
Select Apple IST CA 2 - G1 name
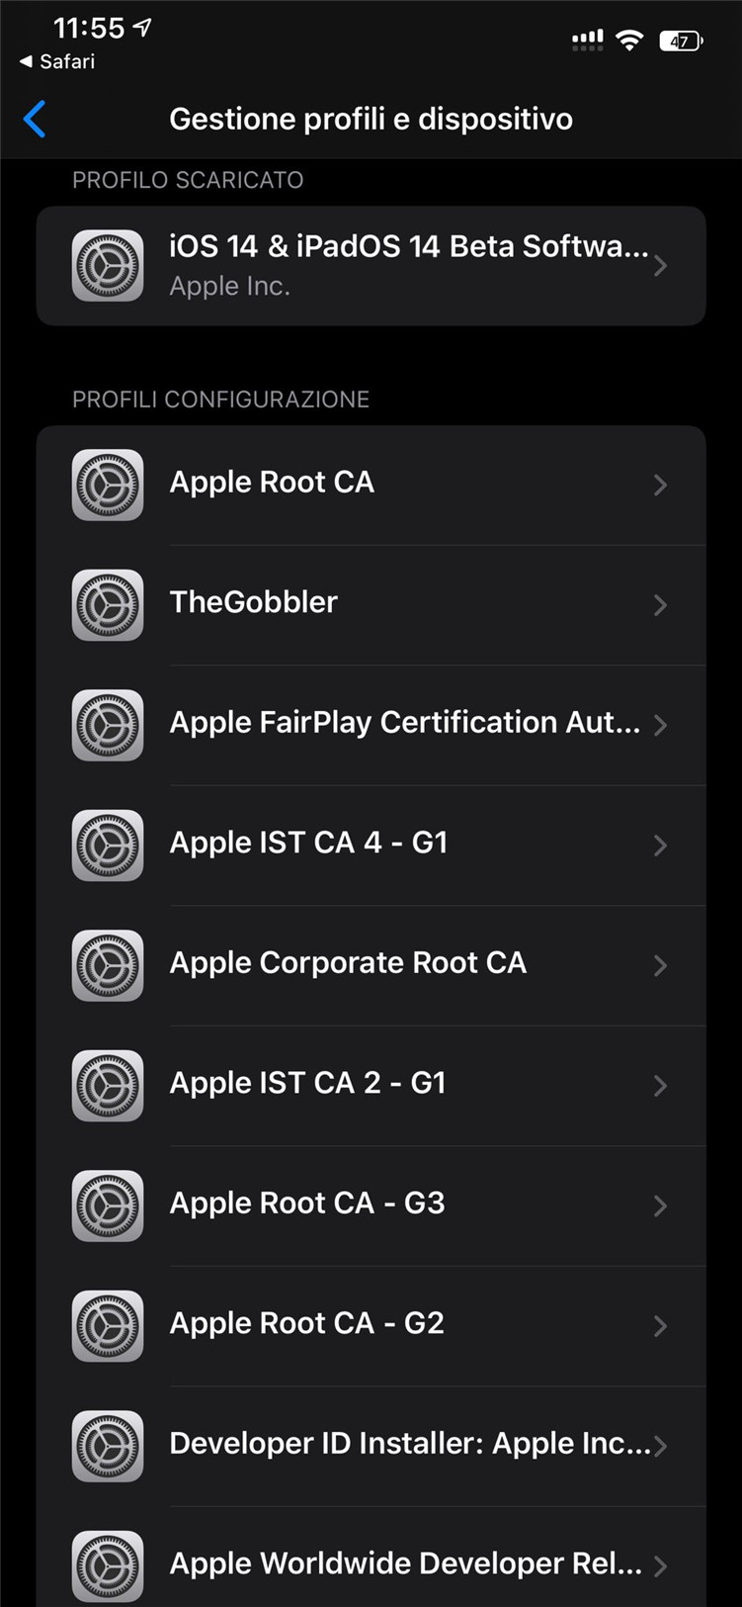307,1082
